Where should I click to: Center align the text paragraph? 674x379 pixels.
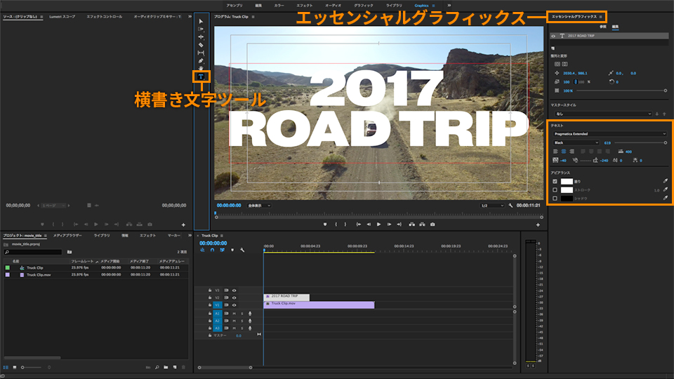pyautogui.click(x=564, y=152)
